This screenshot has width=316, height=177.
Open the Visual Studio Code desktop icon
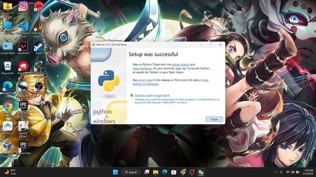[x=23, y=29]
